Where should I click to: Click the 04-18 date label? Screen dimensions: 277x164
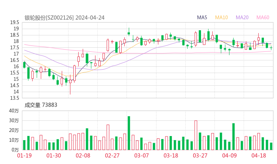tap(259, 155)
